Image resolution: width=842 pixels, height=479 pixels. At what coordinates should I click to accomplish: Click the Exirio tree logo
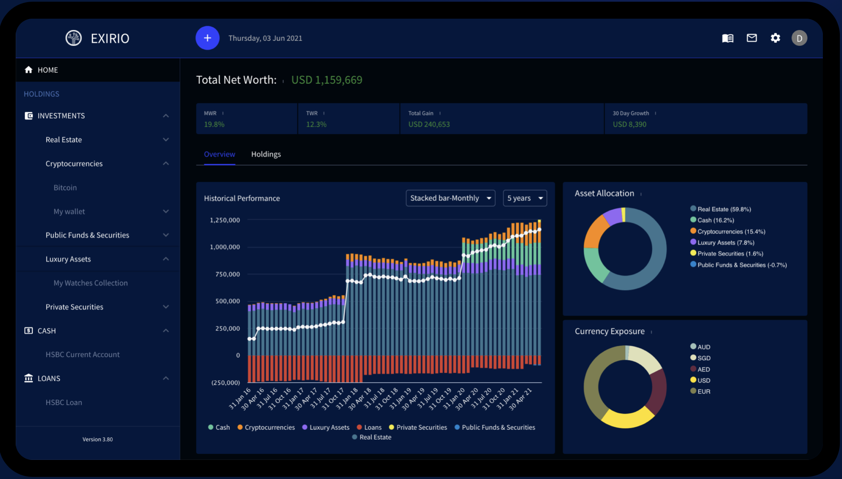point(73,38)
